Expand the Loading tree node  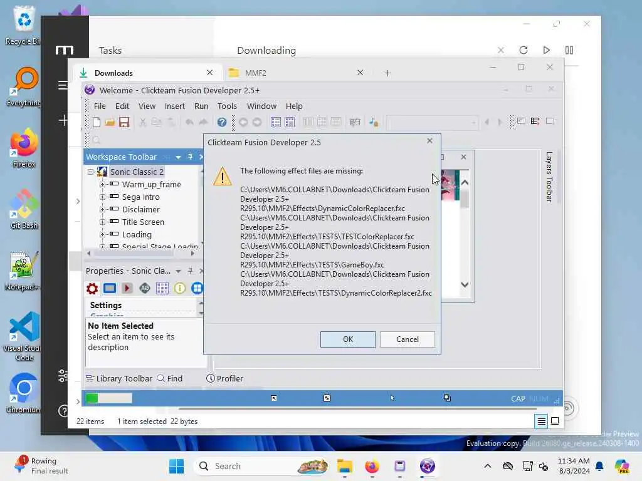pos(102,234)
